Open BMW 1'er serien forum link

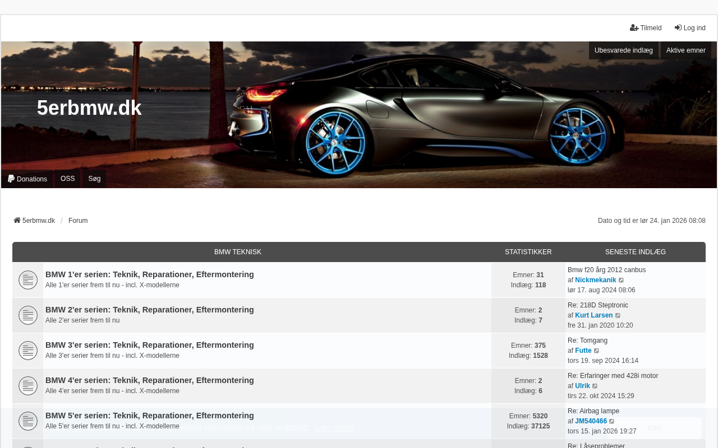pos(150,274)
